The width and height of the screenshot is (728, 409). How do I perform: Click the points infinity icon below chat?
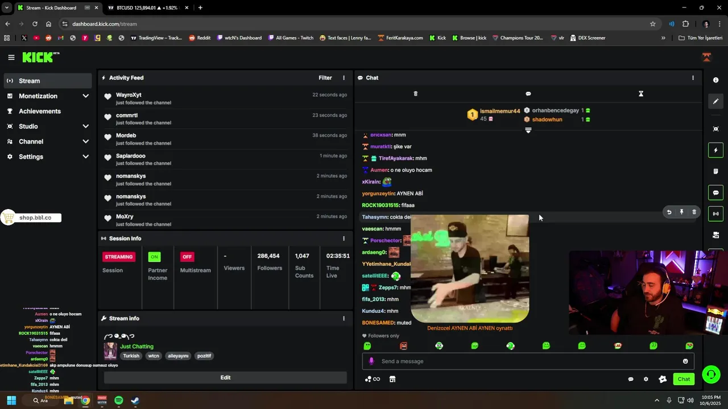[x=373, y=379]
